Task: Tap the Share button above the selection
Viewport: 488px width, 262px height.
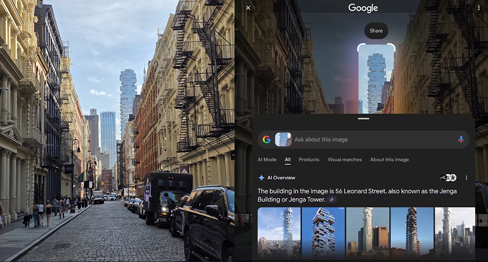Action: pyautogui.click(x=376, y=31)
